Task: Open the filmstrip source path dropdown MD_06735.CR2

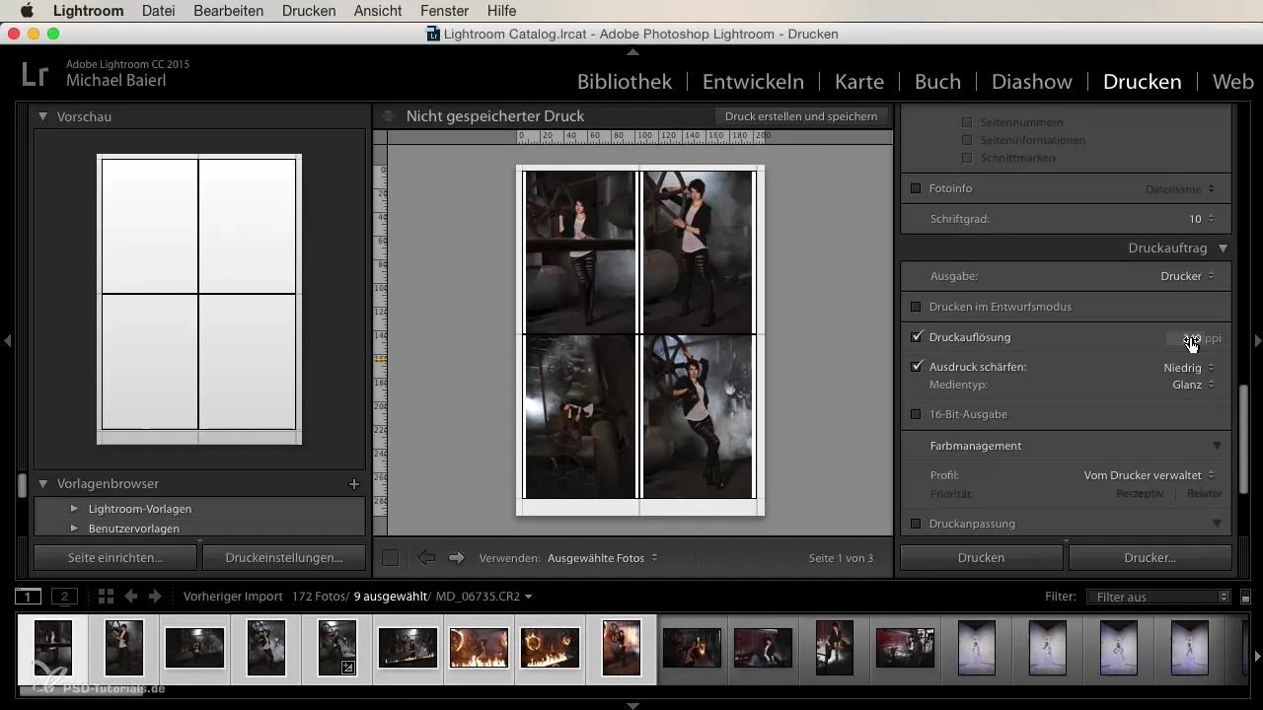Action: pos(483,597)
